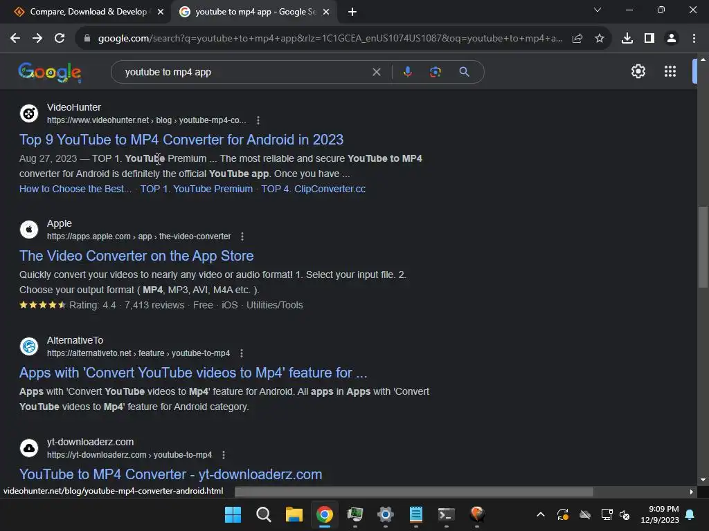709x531 pixels.
Task: Jump to TOP 4. ClipConverter.cc sitelink
Action: point(314,189)
